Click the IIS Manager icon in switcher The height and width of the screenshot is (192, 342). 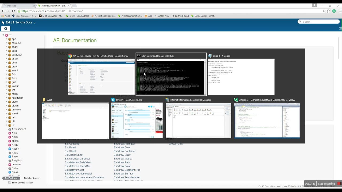(167, 100)
